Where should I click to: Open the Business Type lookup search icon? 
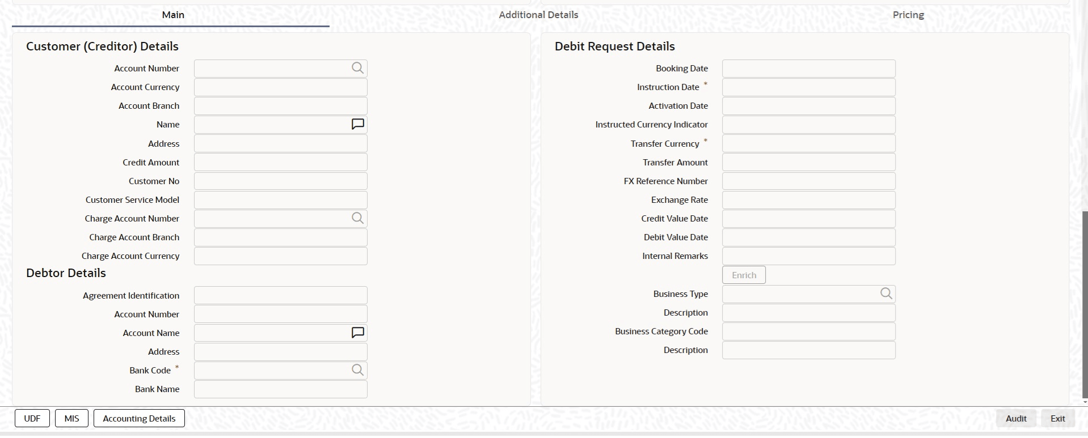[886, 294]
